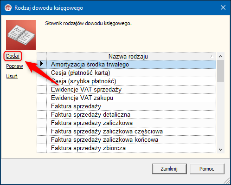
Task: Click the sort arrow in Nazwa rodzaju header
Action: (212, 57)
